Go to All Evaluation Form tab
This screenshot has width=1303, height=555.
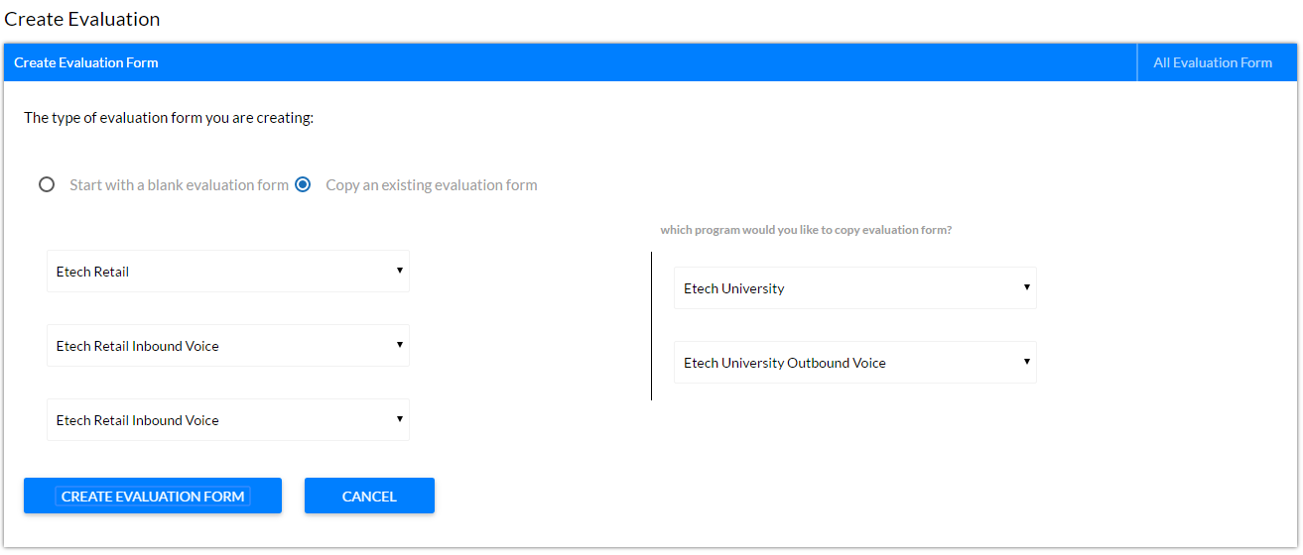pos(1213,62)
